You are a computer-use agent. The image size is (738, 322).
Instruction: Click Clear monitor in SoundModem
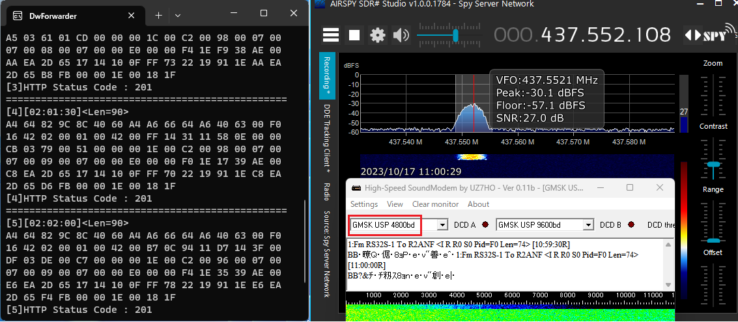435,204
